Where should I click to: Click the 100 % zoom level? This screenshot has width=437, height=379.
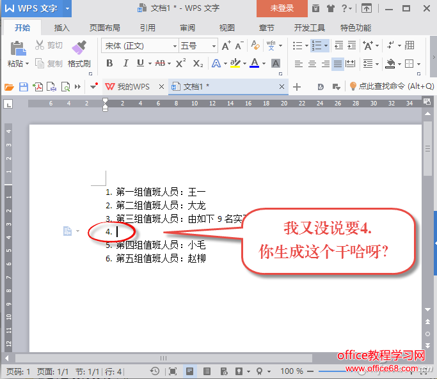(292, 371)
